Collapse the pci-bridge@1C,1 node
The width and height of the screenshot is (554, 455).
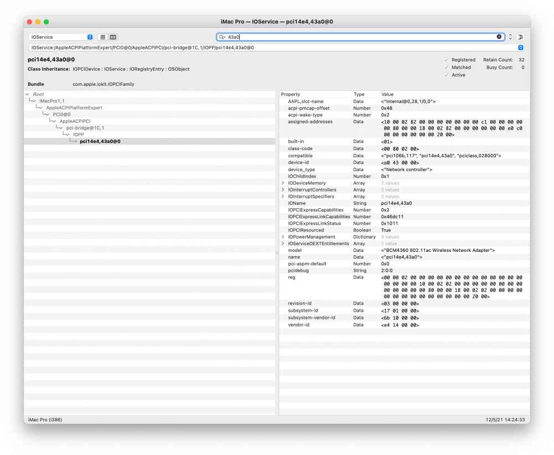pyautogui.click(x=61, y=128)
